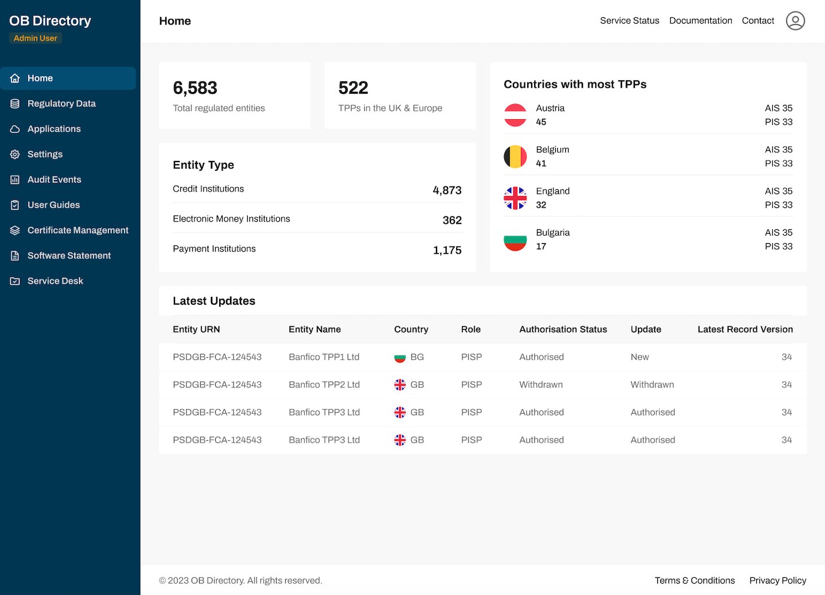Open the Privacy Policy footer link

click(777, 580)
